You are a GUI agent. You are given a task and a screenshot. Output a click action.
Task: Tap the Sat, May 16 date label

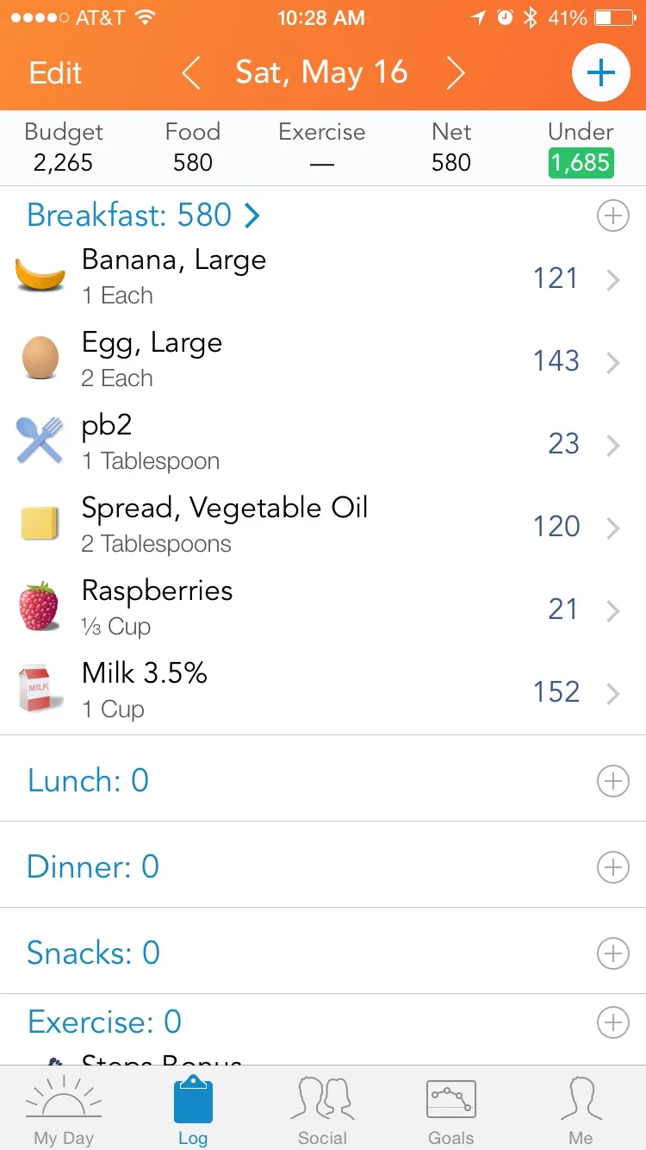(321, 73)
